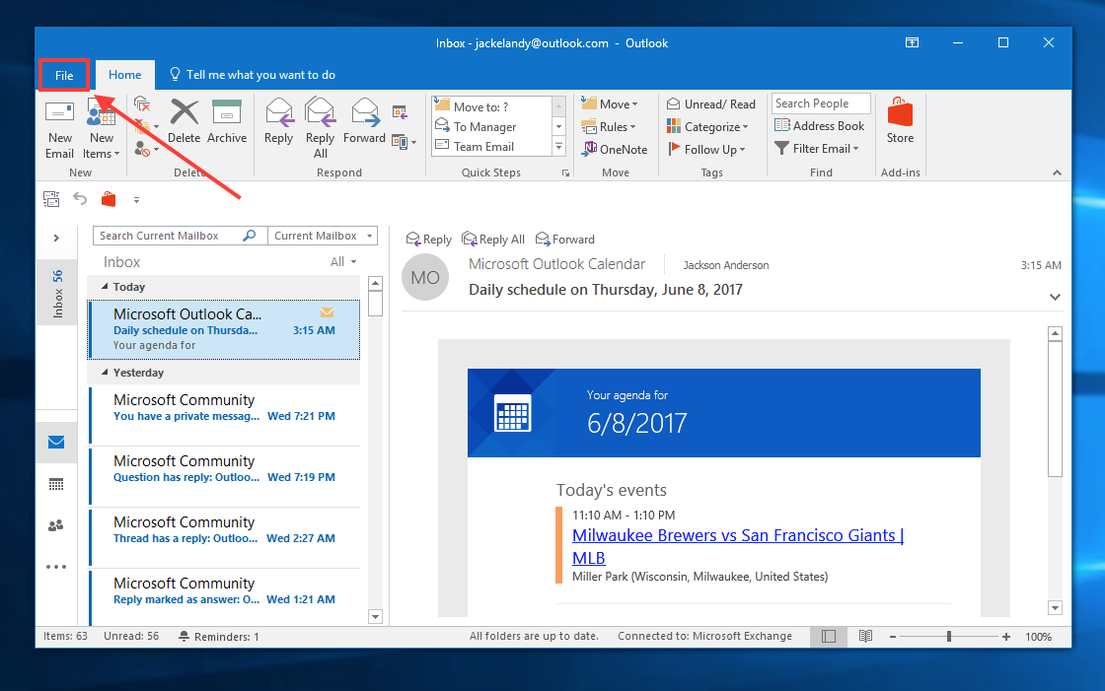
Task: Click the Reply with Meeting icon
Action: pyautogui.click(x=400, y=112)
